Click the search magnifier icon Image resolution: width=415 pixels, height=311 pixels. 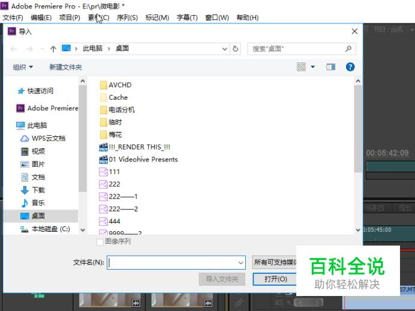[348, 49]
